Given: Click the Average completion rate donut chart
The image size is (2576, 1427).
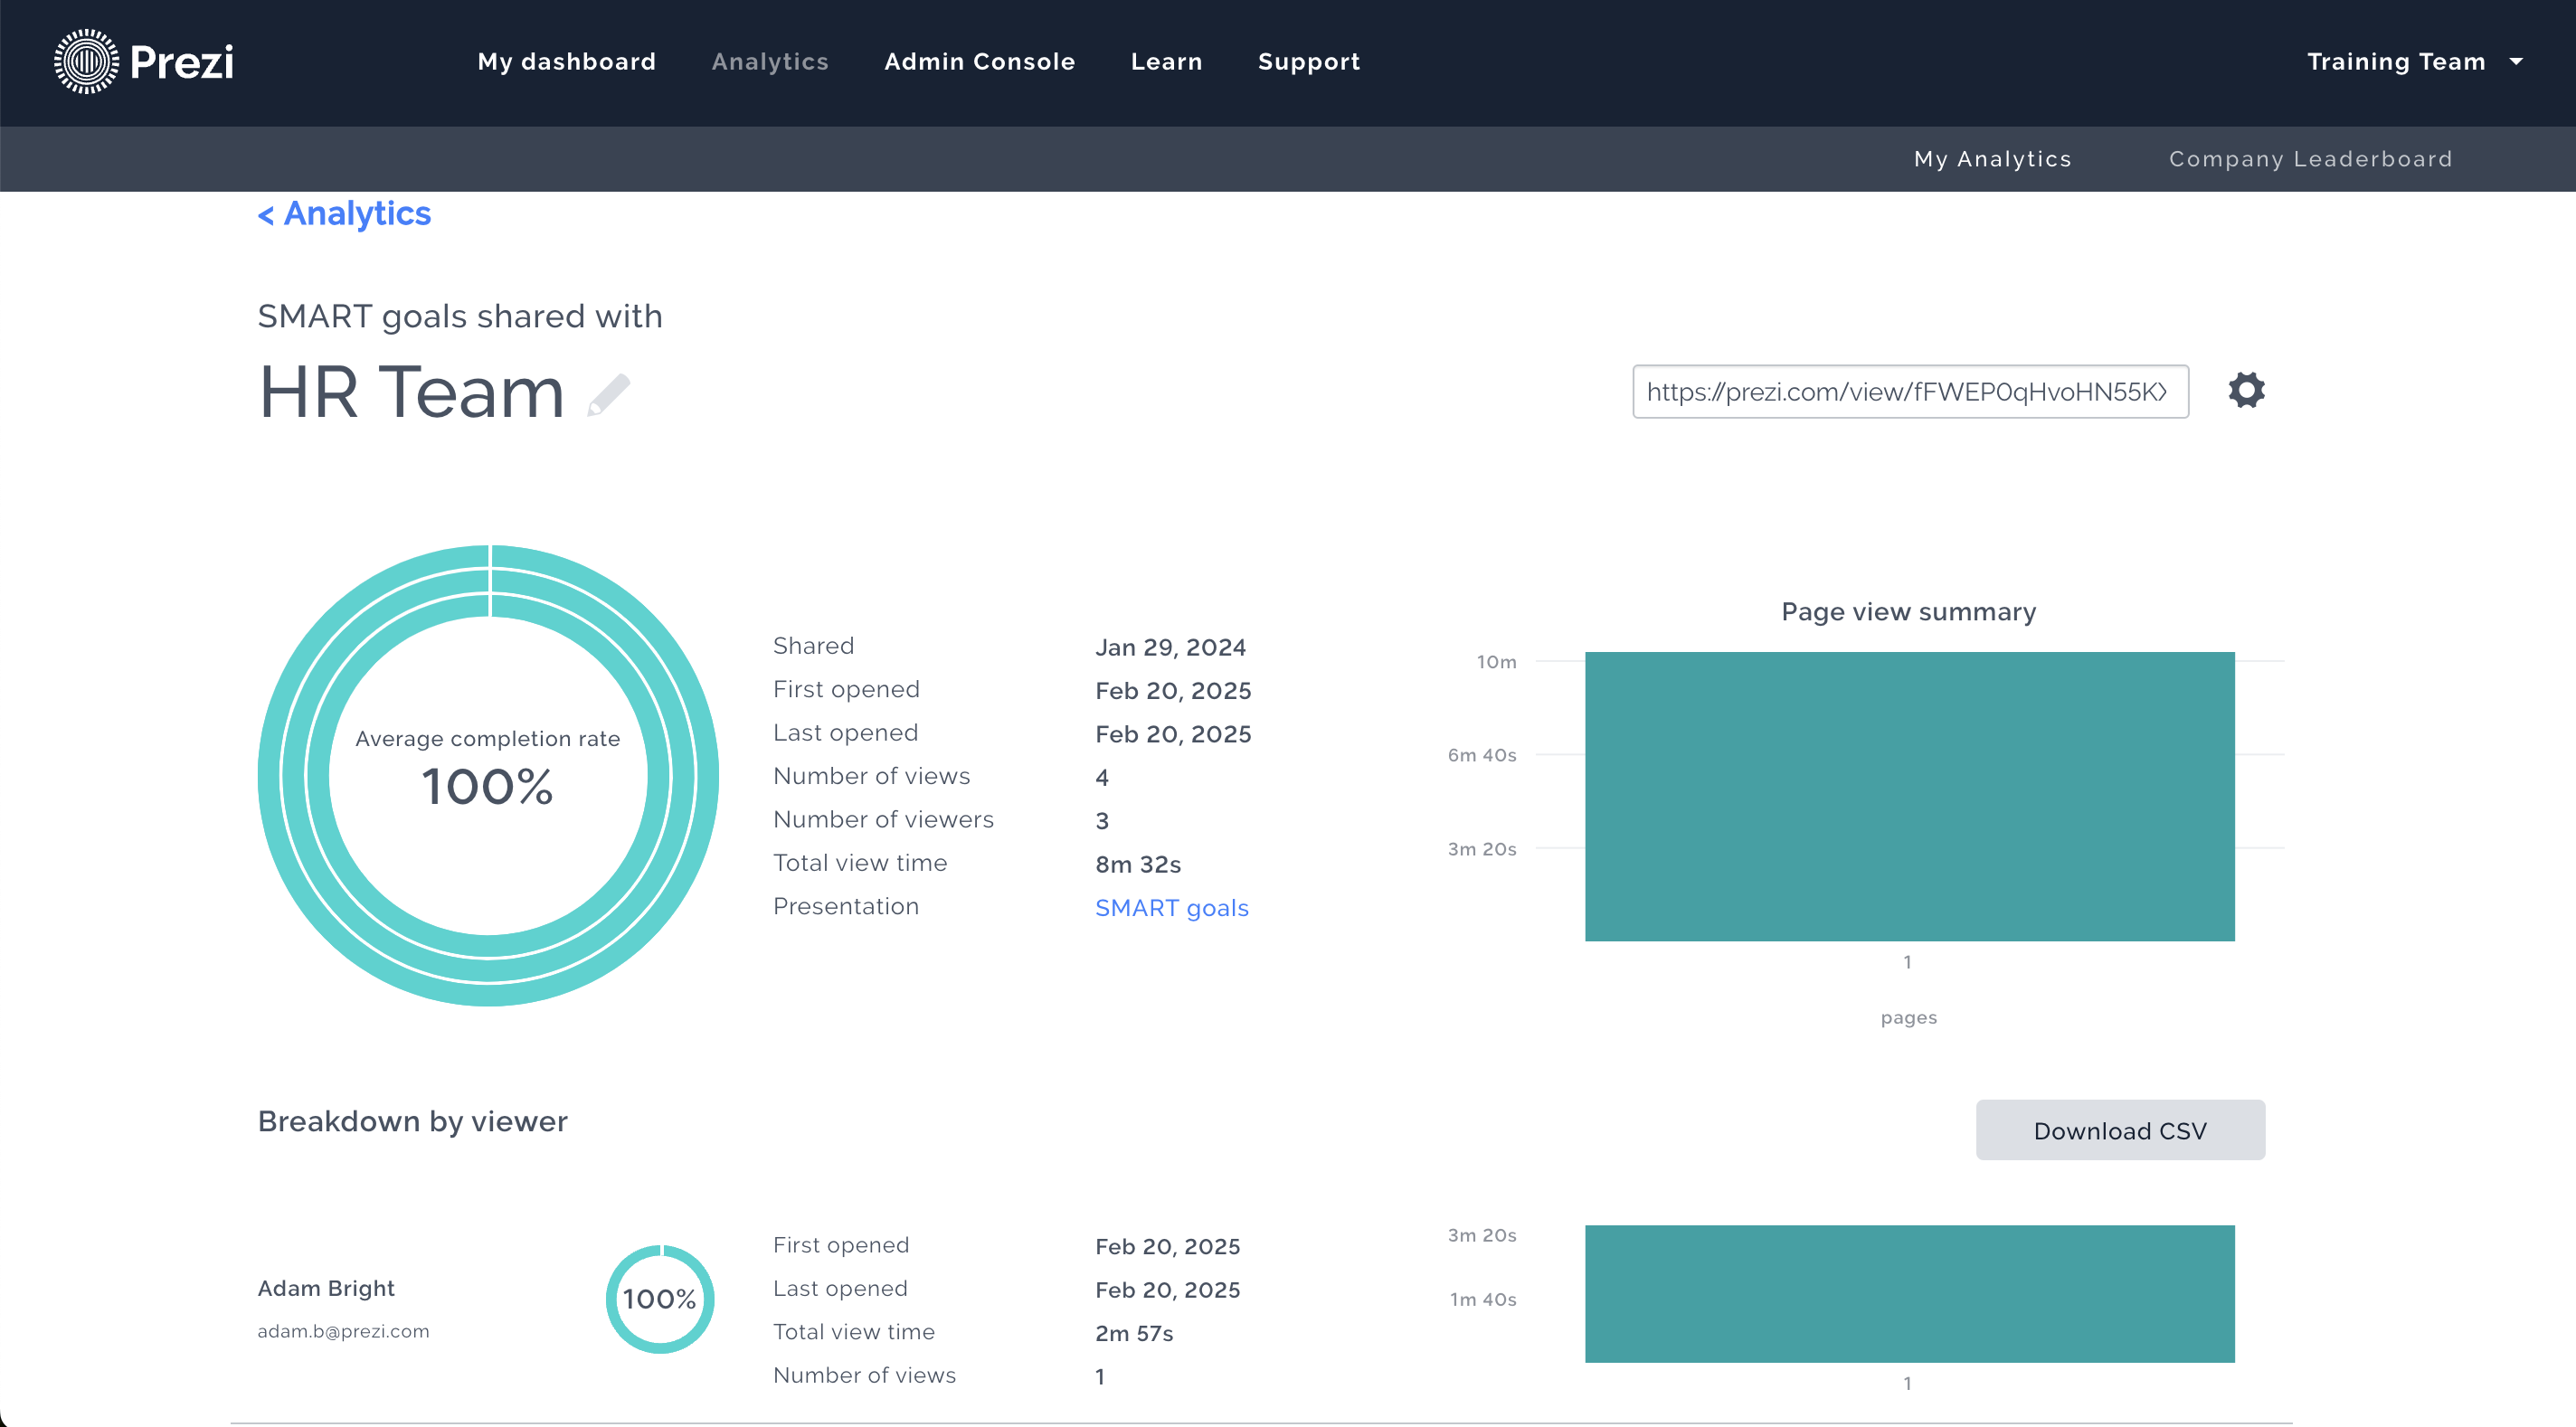Looking at the screenshot, I should click(x=488, y=775).
